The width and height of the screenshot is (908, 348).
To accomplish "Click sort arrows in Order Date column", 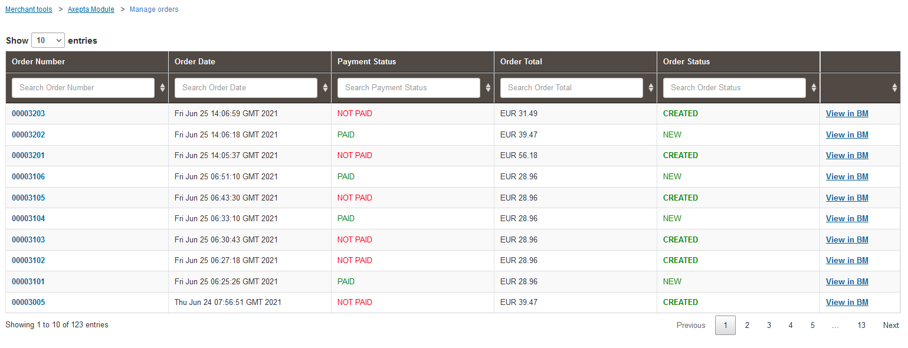I will click(x=325, y=88).
